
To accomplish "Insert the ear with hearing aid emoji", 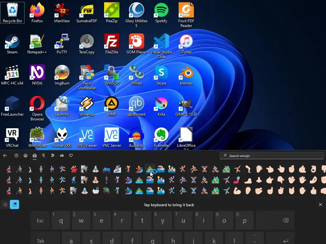I will (x=259, y=169).
